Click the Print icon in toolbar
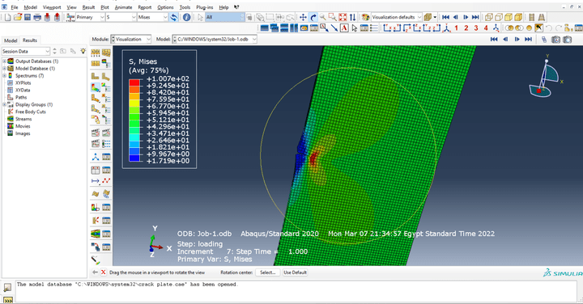The image size is (583, 304). pyautogui.click(x=37, y=17)
